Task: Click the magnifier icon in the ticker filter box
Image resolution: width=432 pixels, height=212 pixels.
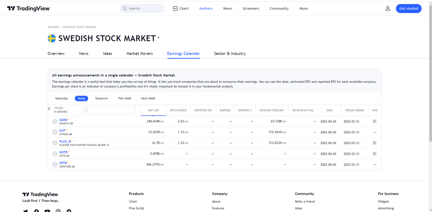Action: [x=86, y=110]
